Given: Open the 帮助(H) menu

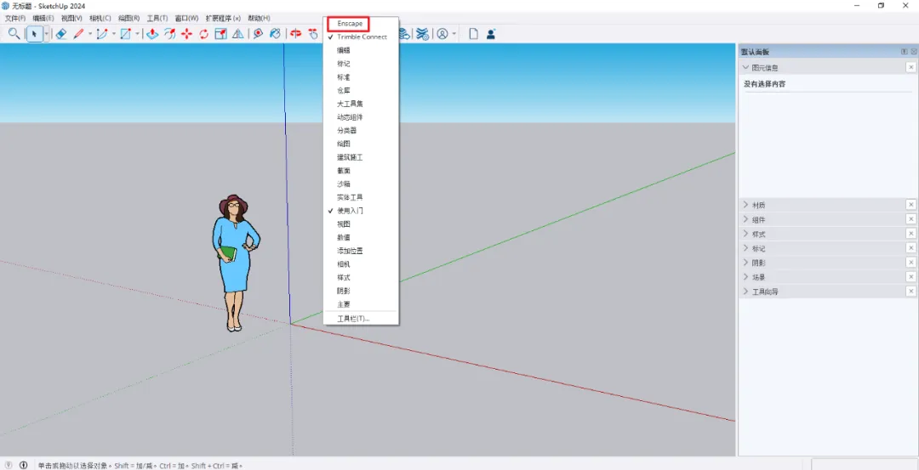Looking at the screenshot, I should (x=259, y=18).
